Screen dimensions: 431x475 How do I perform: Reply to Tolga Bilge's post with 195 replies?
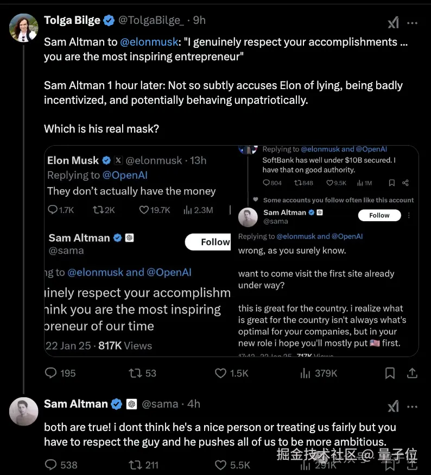(51, 373)
